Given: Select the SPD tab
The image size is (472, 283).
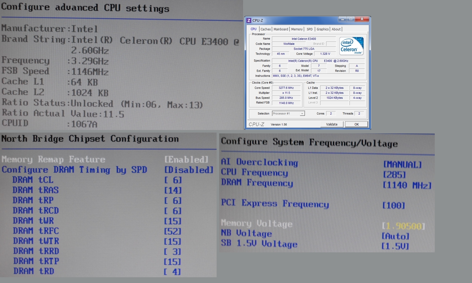Looking at the screenshot, I should [310, 29].
